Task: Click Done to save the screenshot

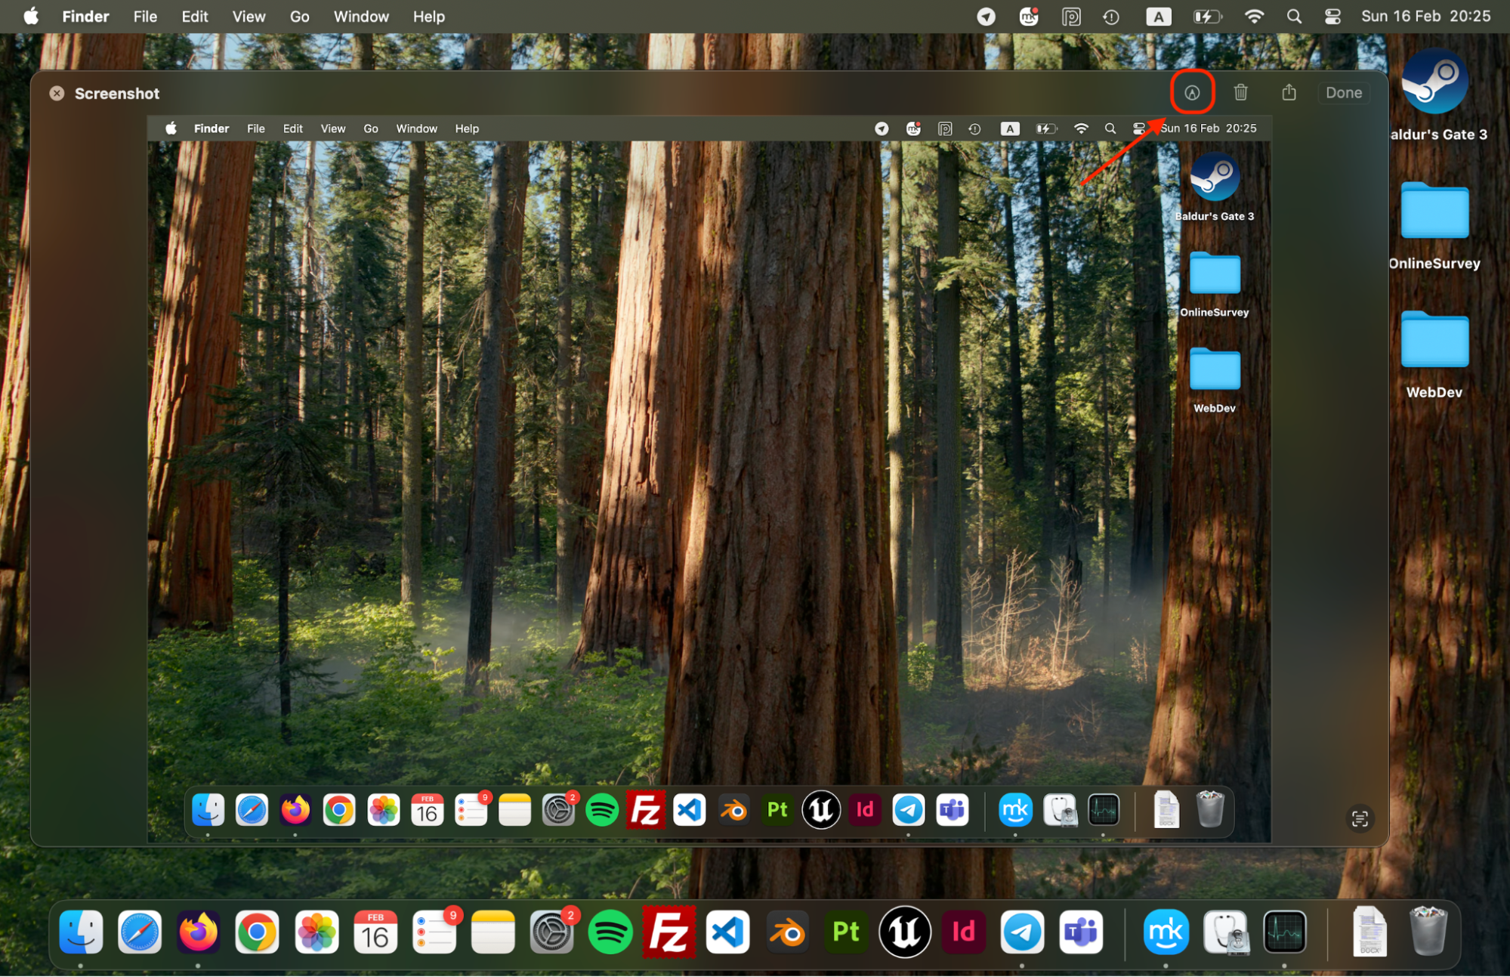Action: click(x=1343, y=92)
